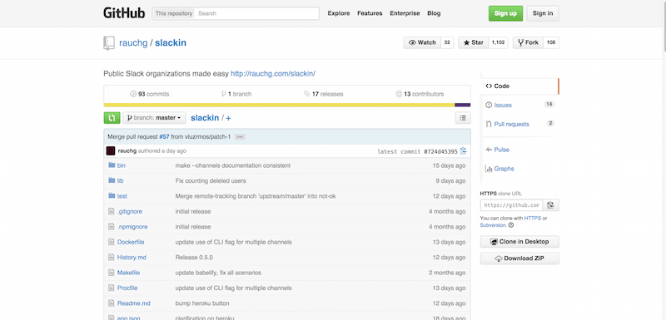Open Blog in the top navigation
The image size is (666, 320).
click(x=434, y=13)
